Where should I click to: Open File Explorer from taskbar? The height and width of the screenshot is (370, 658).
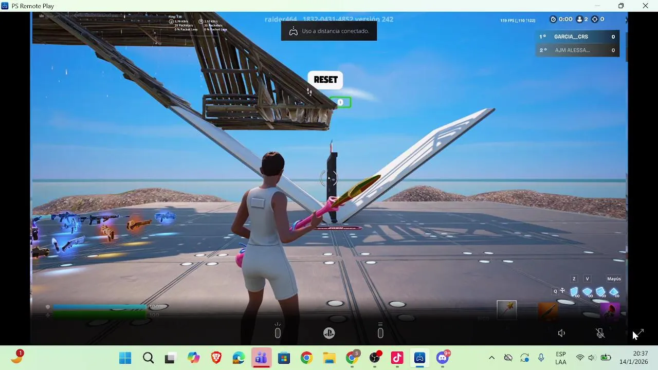pos(329,358)
